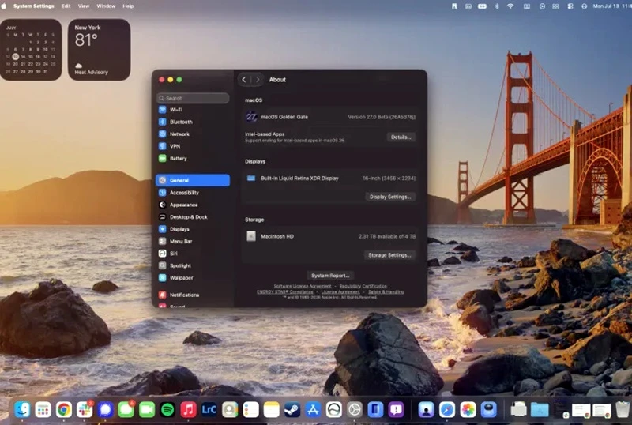Click the System Report… button
632x425 pixels.
click(330, 276)
